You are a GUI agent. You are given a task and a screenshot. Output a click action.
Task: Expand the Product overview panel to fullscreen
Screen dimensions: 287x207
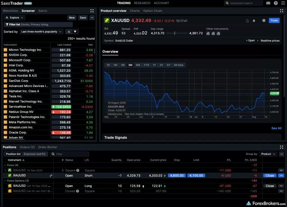click(282, 11)
